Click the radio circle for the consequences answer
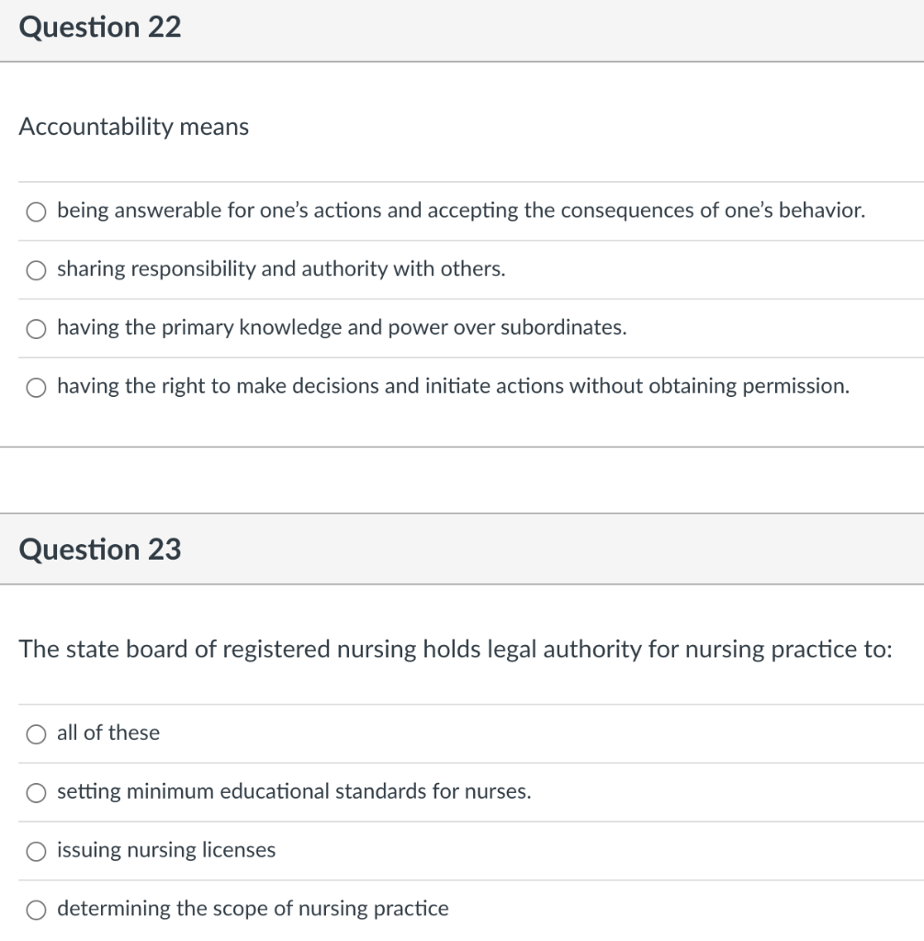The height and width of the screenshot is (941, 924). pos(36,210)
